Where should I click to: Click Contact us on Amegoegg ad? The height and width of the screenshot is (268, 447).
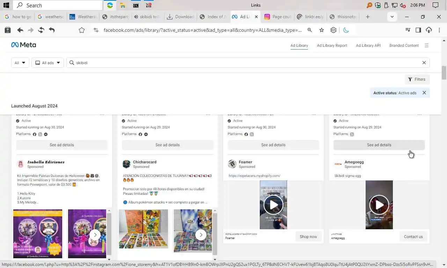pyautogui.click(x=413, y=237)
